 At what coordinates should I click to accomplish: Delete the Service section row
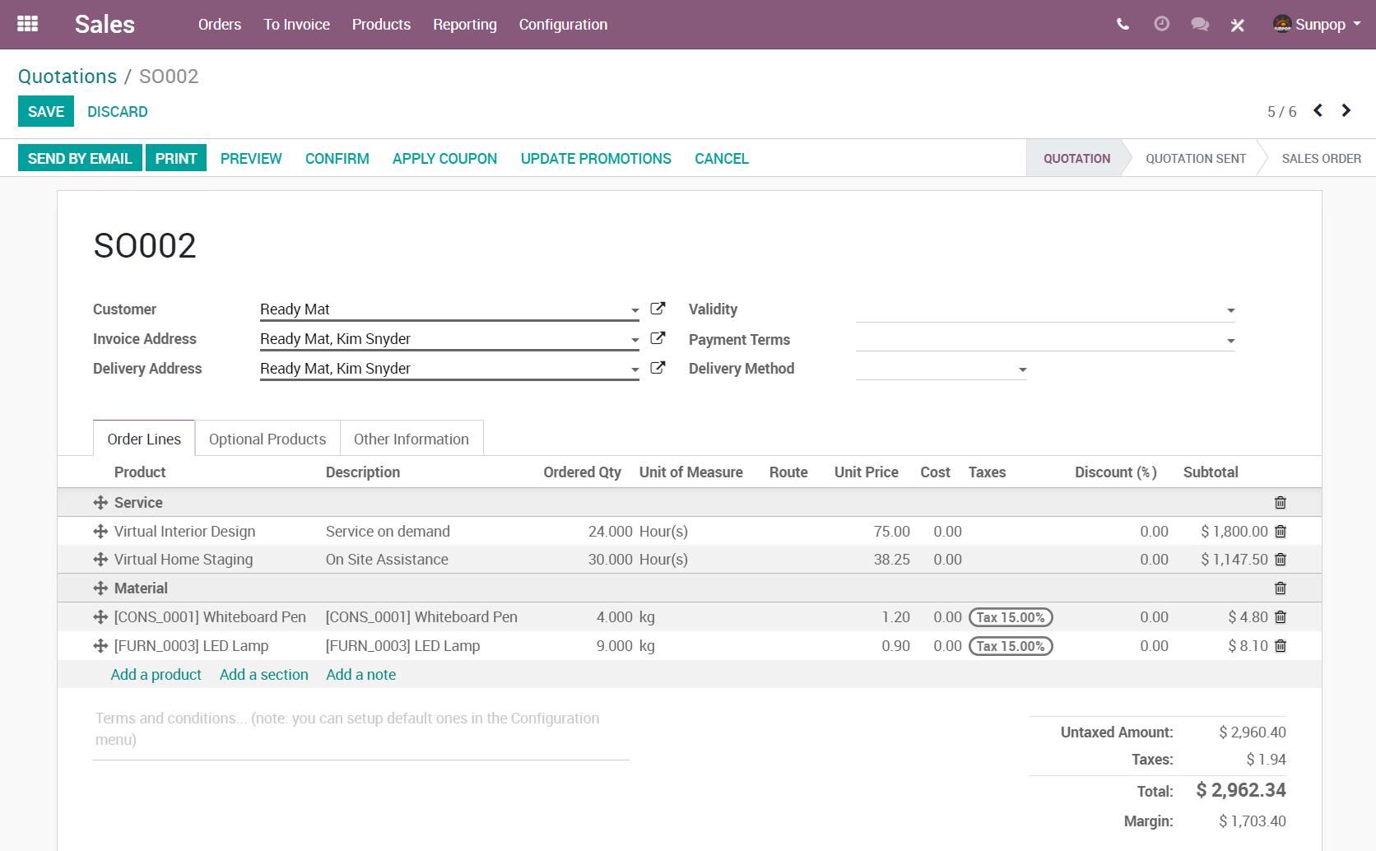1281,503
